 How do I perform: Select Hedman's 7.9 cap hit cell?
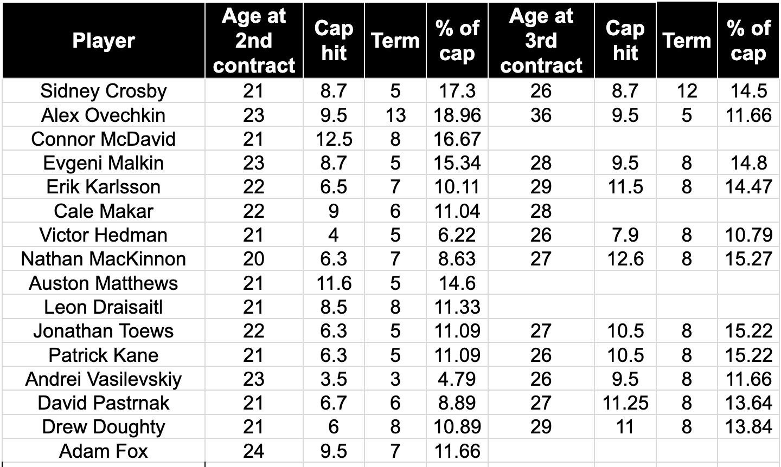[x=625, y=235]
